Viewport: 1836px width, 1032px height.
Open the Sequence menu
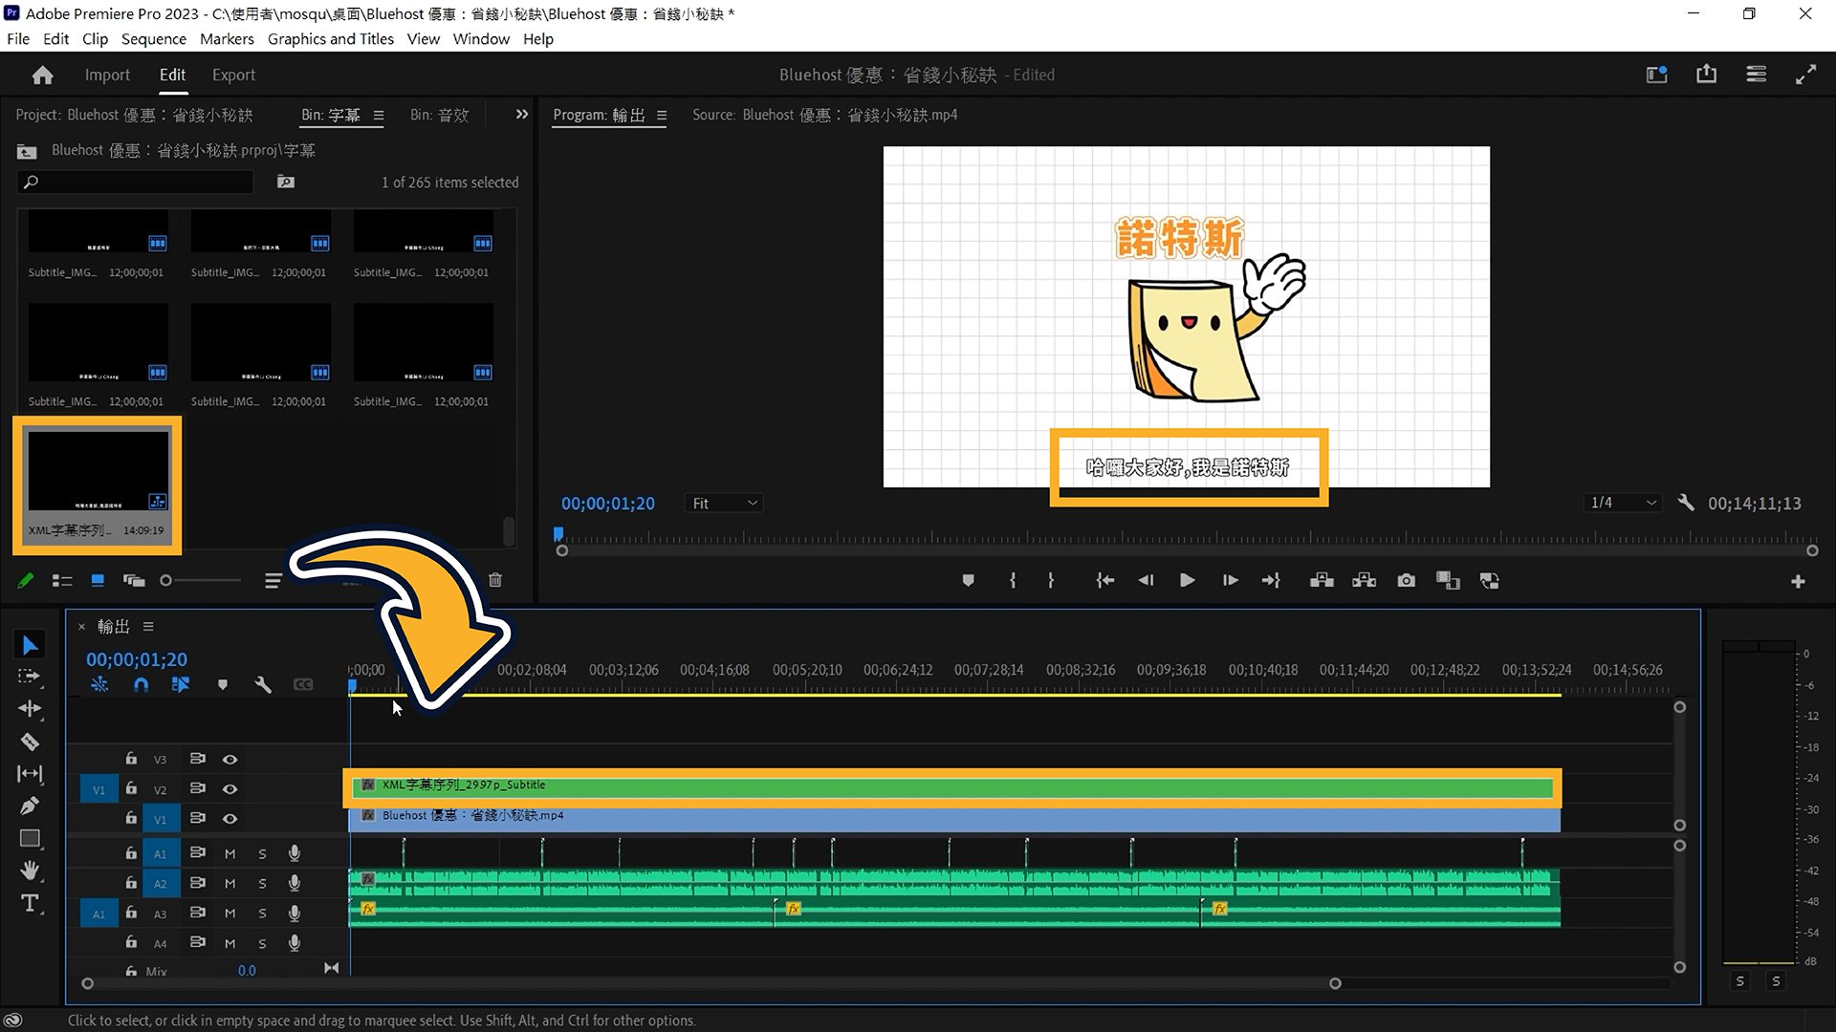tap(154, 39)
